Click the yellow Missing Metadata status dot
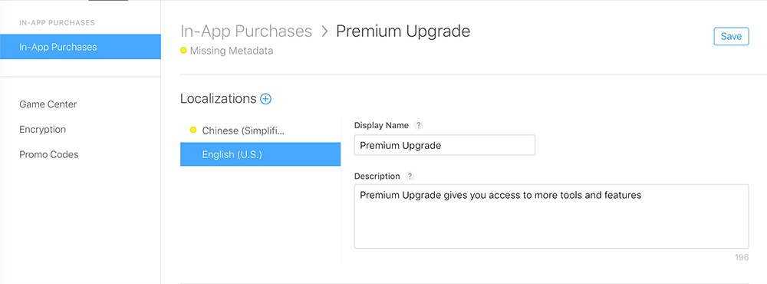Screen dimensions: 767x284 tap(183, 50)
